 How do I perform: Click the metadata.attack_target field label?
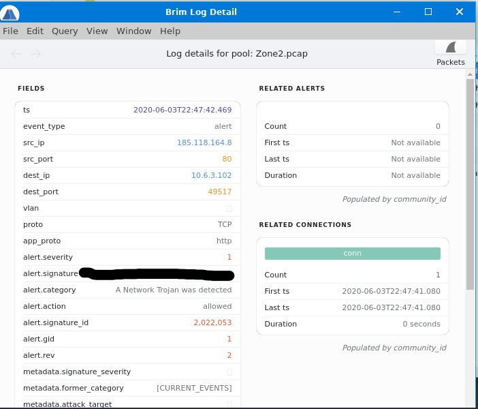click(67, 404)
